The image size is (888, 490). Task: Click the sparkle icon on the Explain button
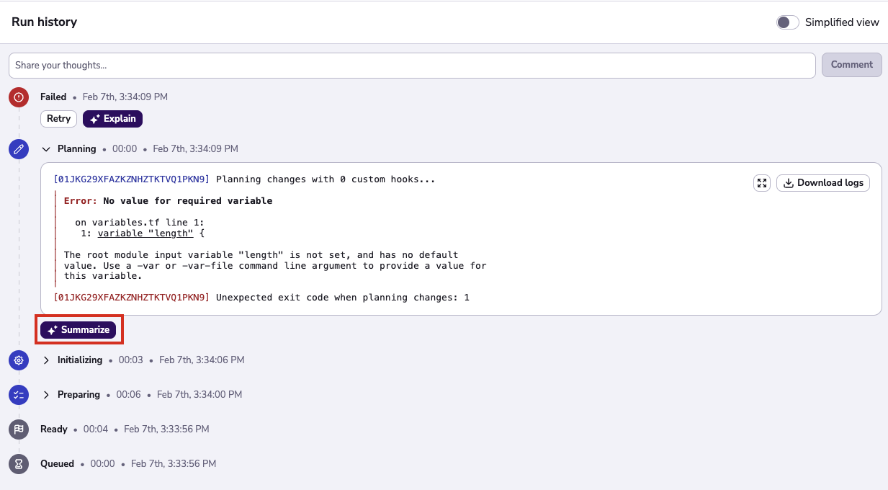click(x=94, y=118)
